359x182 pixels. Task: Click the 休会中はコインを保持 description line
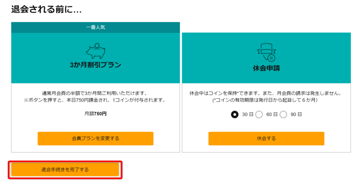pyautogui.click(x=266, y=93)
